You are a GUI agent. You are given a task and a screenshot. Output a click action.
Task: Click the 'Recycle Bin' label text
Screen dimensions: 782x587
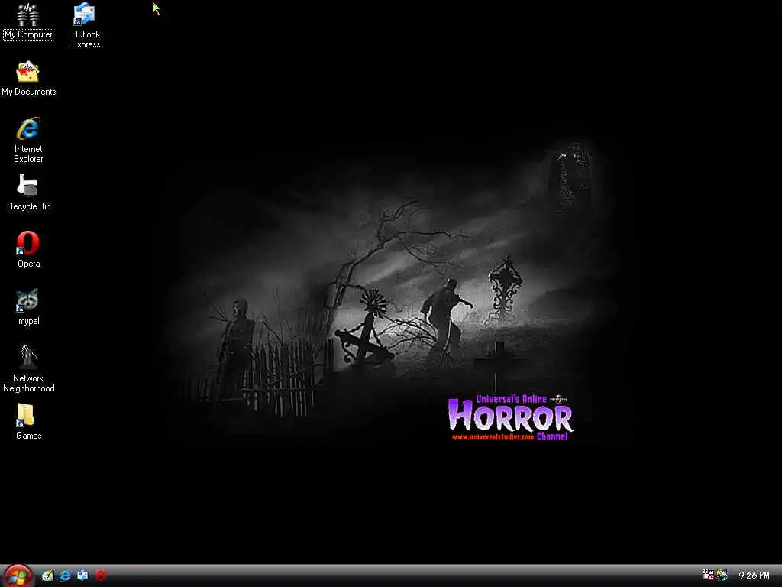point(29,206)
